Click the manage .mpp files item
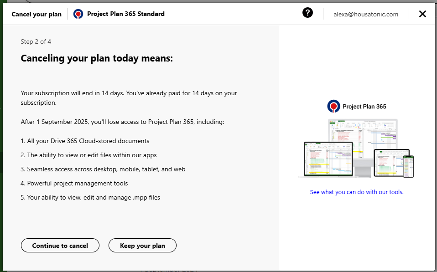The image size is (437, 272). pyautogui.click(x=90, y=197)
